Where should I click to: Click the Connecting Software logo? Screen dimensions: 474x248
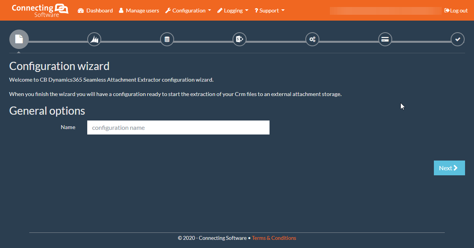tap(40, 10)
